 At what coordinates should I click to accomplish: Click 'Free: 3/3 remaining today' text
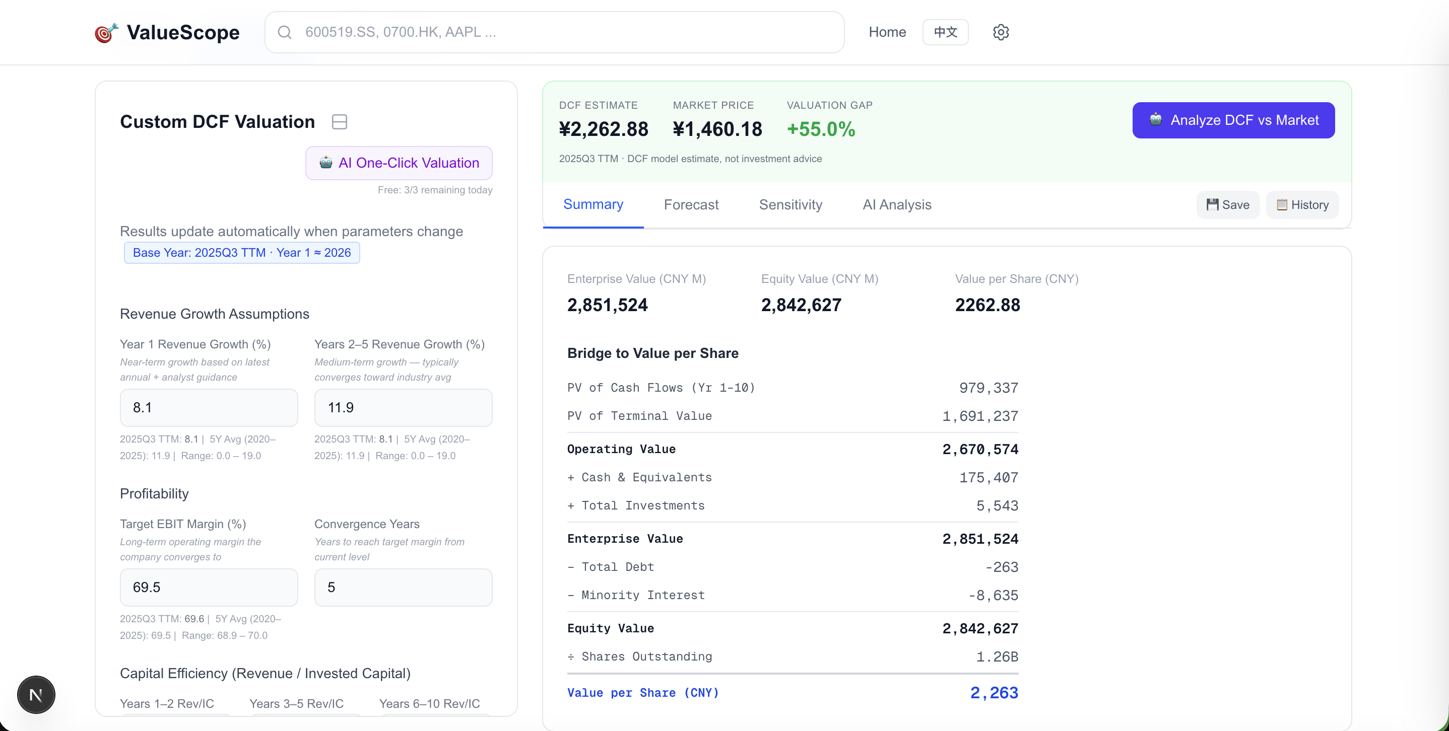click(x=435, y=190)
